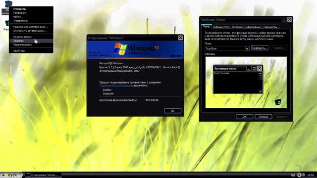Image resolution: width=317 pixels, height=178 pixels.
Task: Switch to the Темы tab
Action: click(207, 26)
